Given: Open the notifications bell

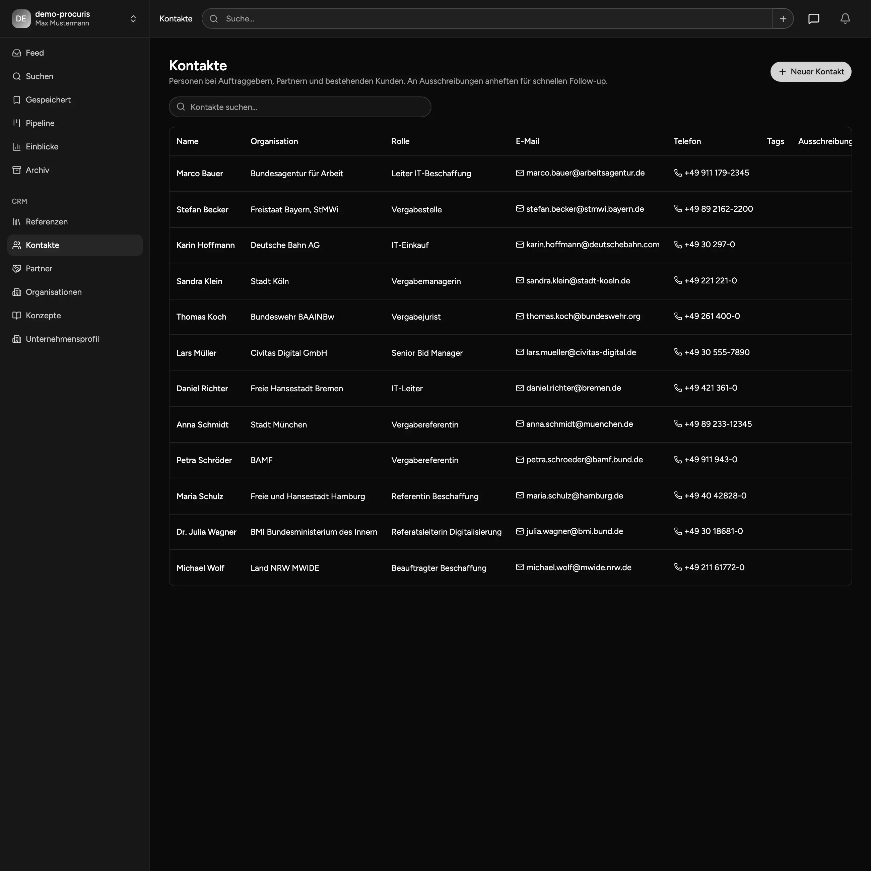Looking at the screenshot, I should (x=845, y=18).
